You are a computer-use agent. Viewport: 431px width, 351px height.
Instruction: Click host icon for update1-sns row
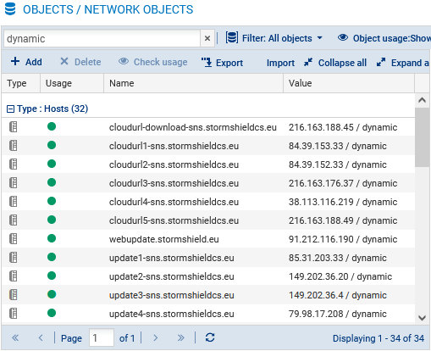(14, 258)
